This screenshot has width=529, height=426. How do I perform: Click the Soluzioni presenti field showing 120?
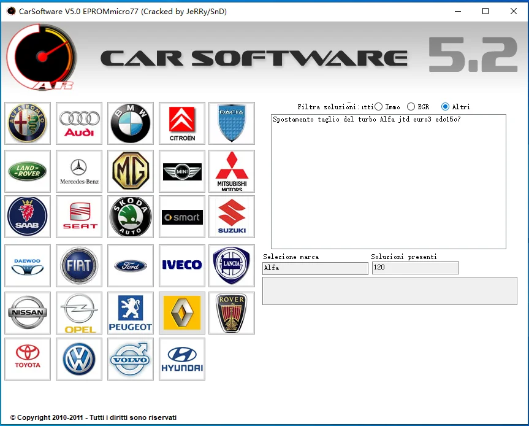point(416,268)
